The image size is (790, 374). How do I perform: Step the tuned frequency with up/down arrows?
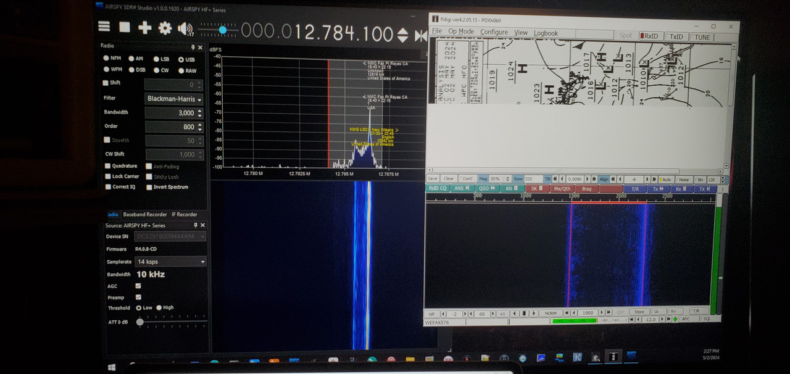tap(402, 35)
